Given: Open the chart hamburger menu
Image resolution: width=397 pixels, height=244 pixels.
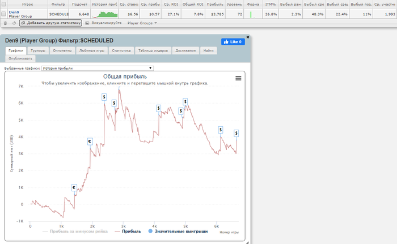Looking at the screenshot, I should [x=238, y=78].
